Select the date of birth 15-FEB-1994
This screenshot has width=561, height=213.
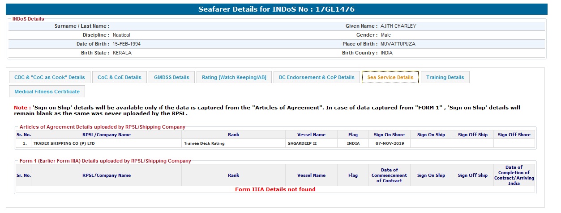click(x=127, y=44)
